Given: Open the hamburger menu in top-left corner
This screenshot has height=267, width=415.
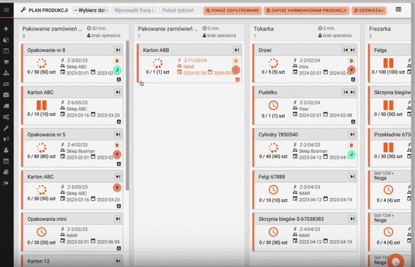Looking at the screenshot, I should [6, 10].
